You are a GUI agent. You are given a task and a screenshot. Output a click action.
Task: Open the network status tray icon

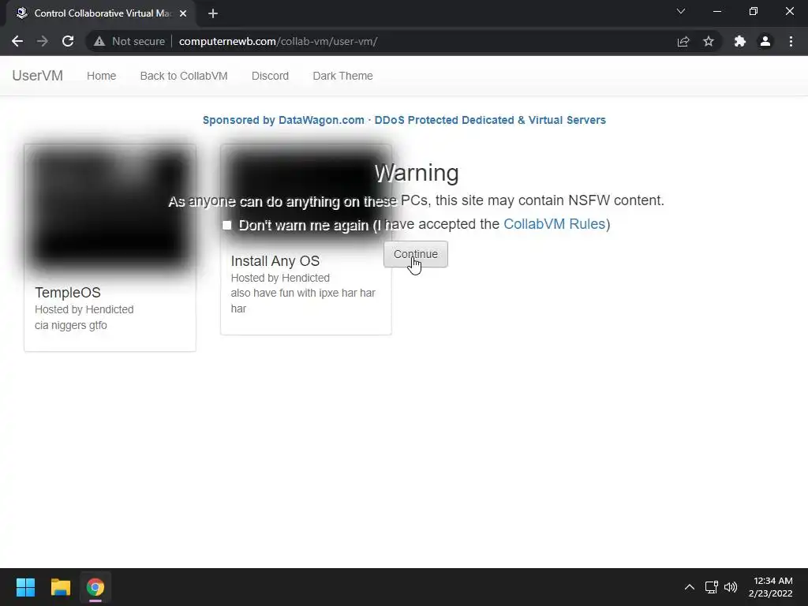[x=712, y=587]
